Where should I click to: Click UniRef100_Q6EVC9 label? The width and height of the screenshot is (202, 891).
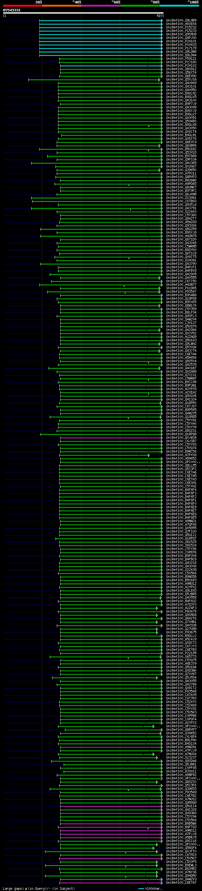[x=181, y=143]
